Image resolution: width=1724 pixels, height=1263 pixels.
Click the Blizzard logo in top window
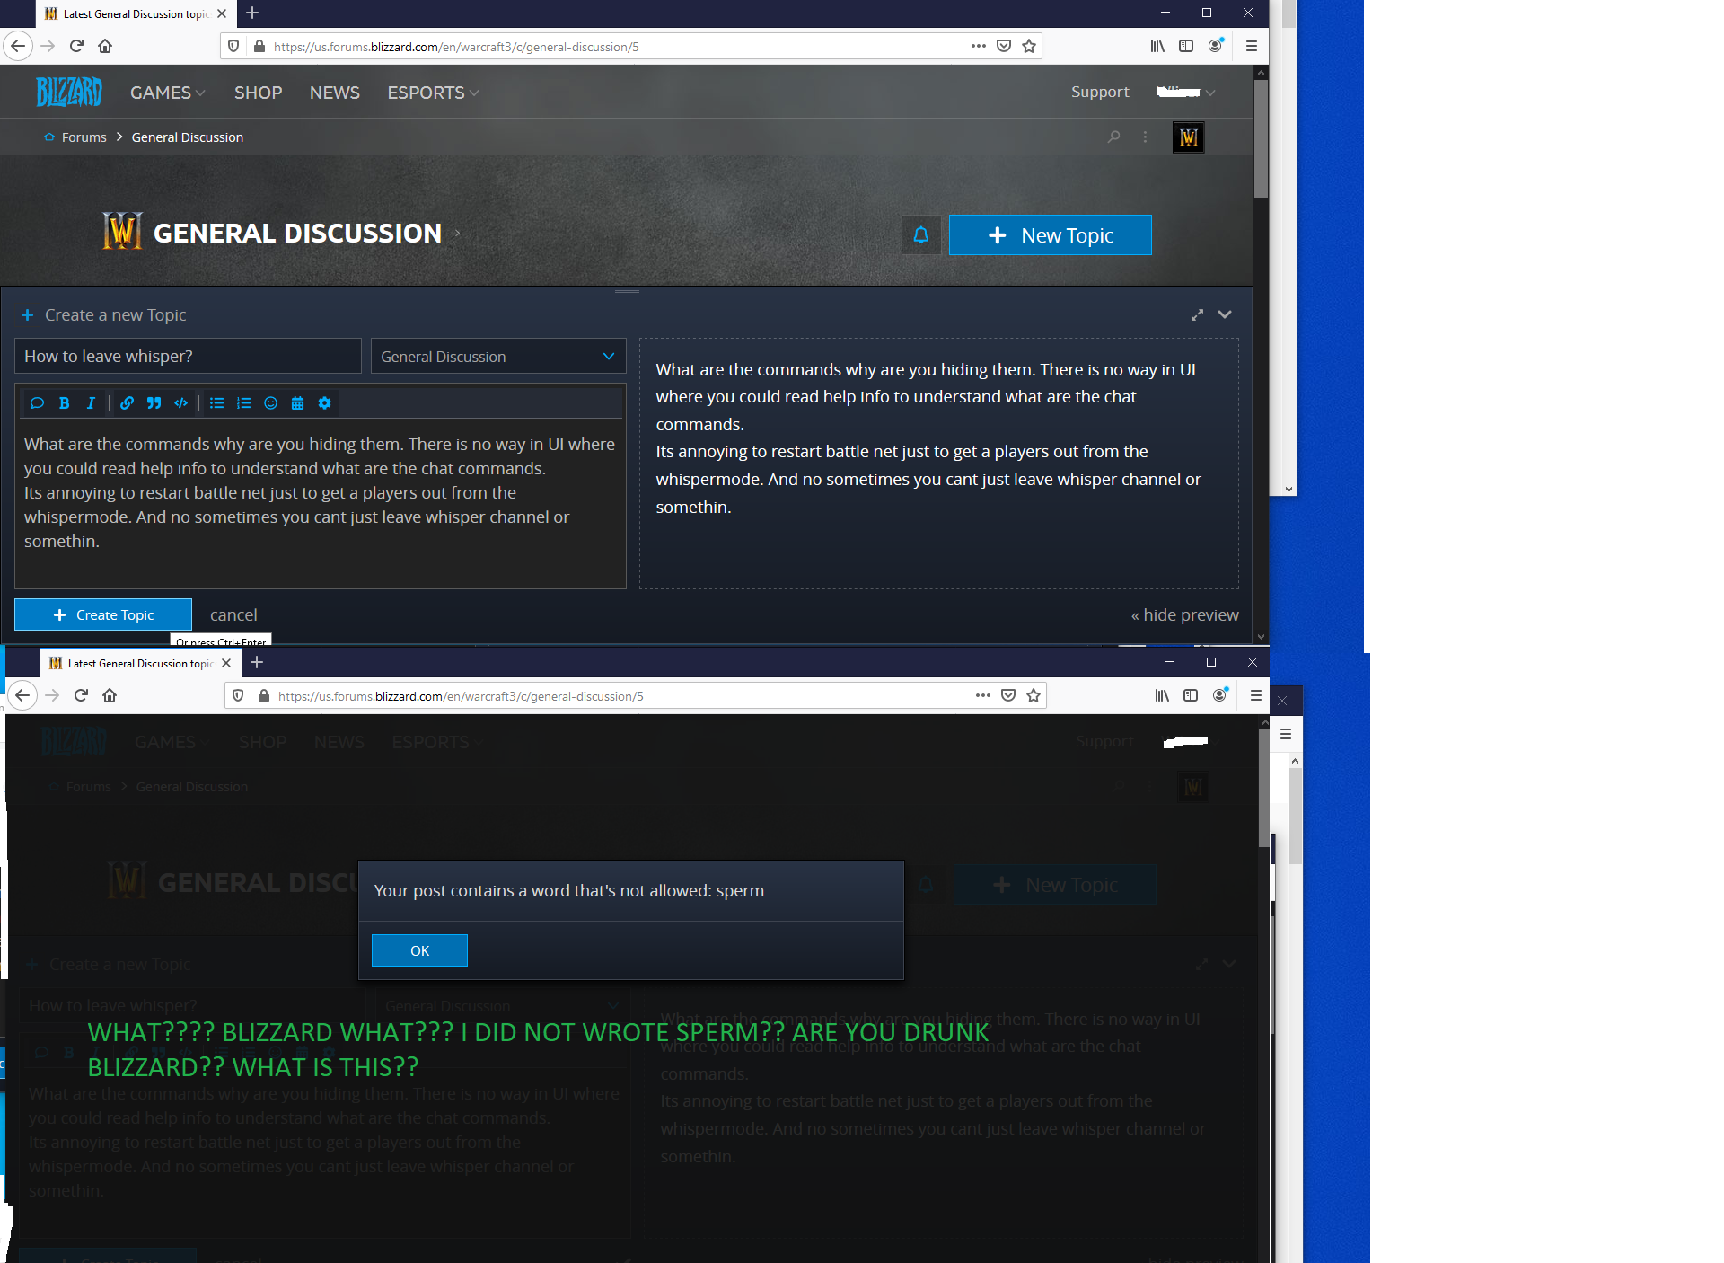(69, 92)
